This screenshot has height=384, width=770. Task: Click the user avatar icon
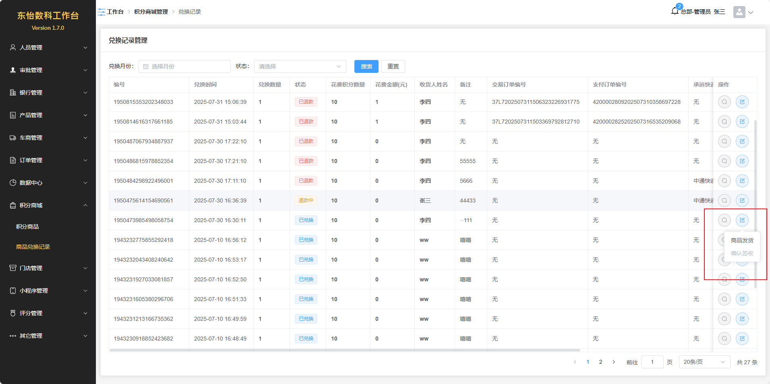point(739,12)
